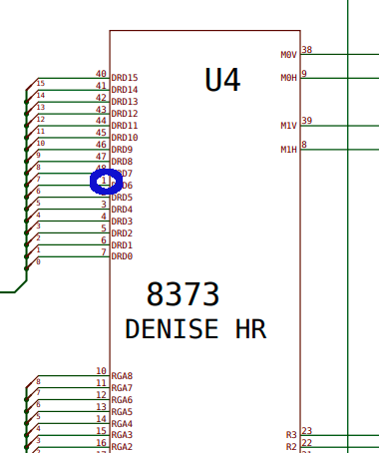Pick the DRD3 pin label
The width and height of the screenshot is (379, 453).
click(122, 222)
